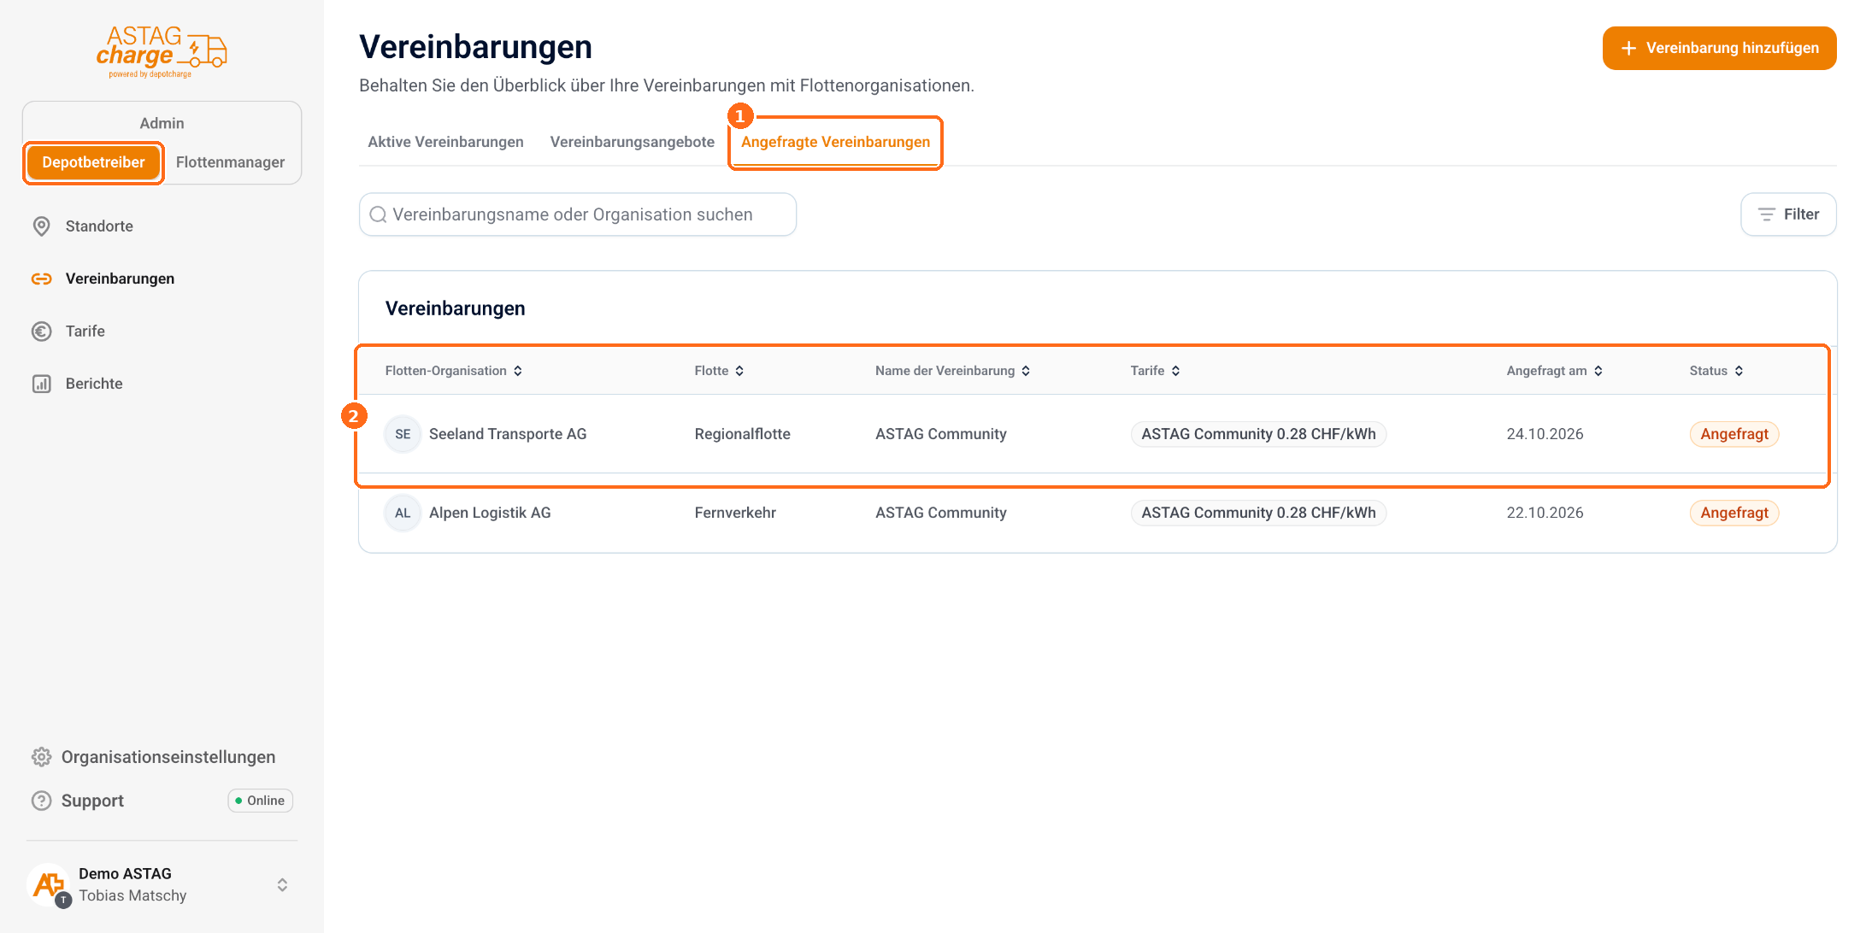Expand the Demo ASTAG account switcher chevron
This screenshot has width=1872, height=933.
tap(282, 884)
